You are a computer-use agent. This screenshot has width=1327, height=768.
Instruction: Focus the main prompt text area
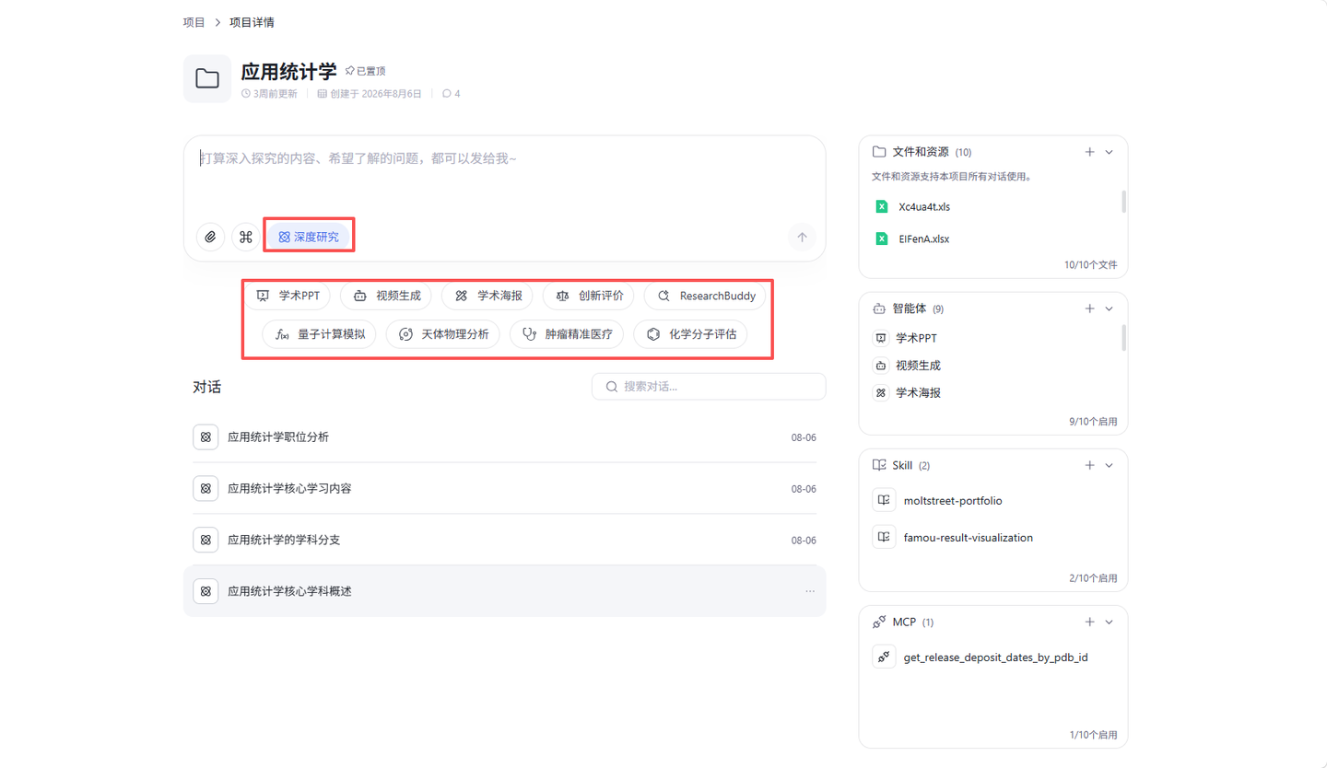click(504, 179)
